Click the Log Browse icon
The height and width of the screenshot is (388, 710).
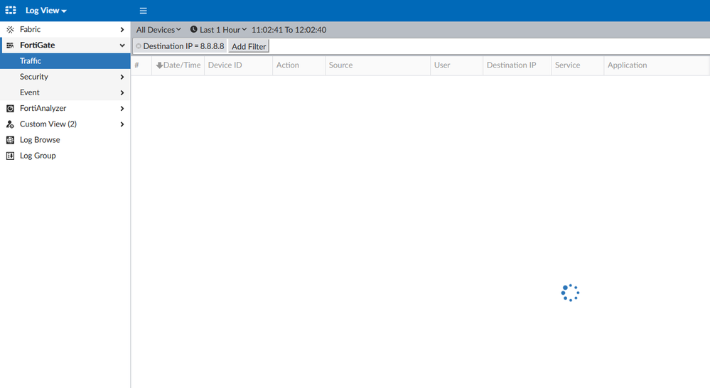pos(10,140)
